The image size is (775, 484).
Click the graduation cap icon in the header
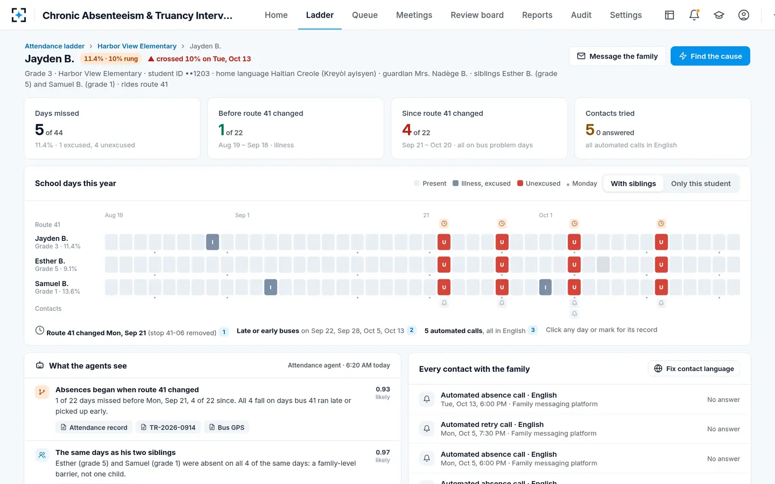click(x=719, y=15)
